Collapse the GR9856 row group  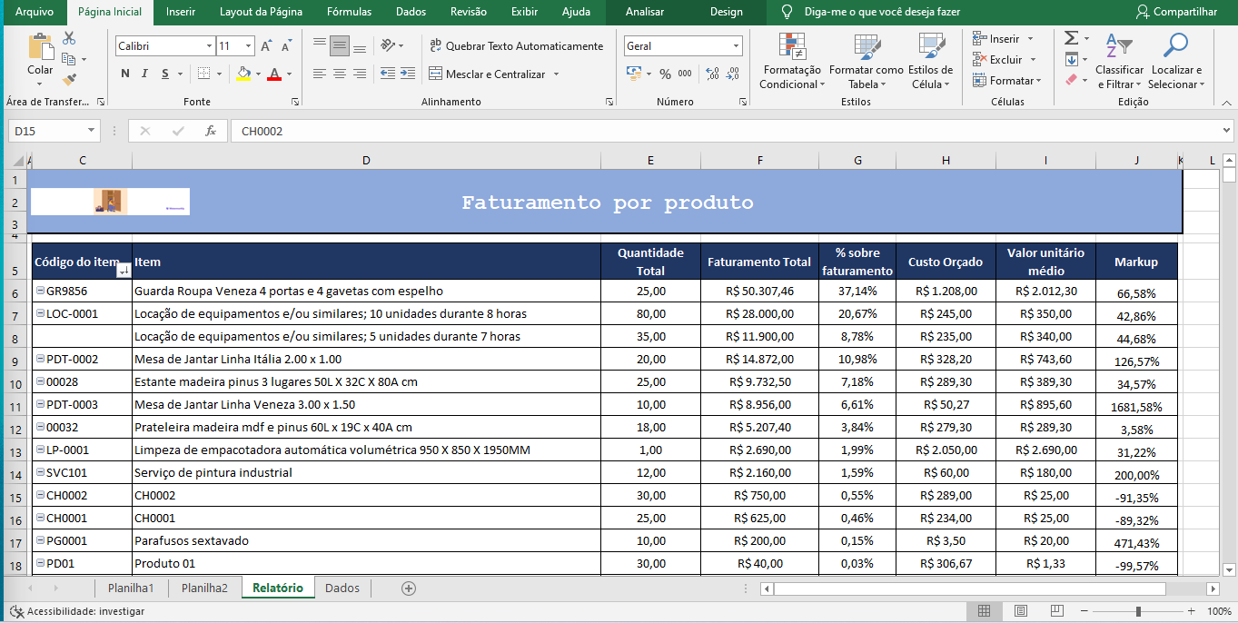[x=40, y=291]
